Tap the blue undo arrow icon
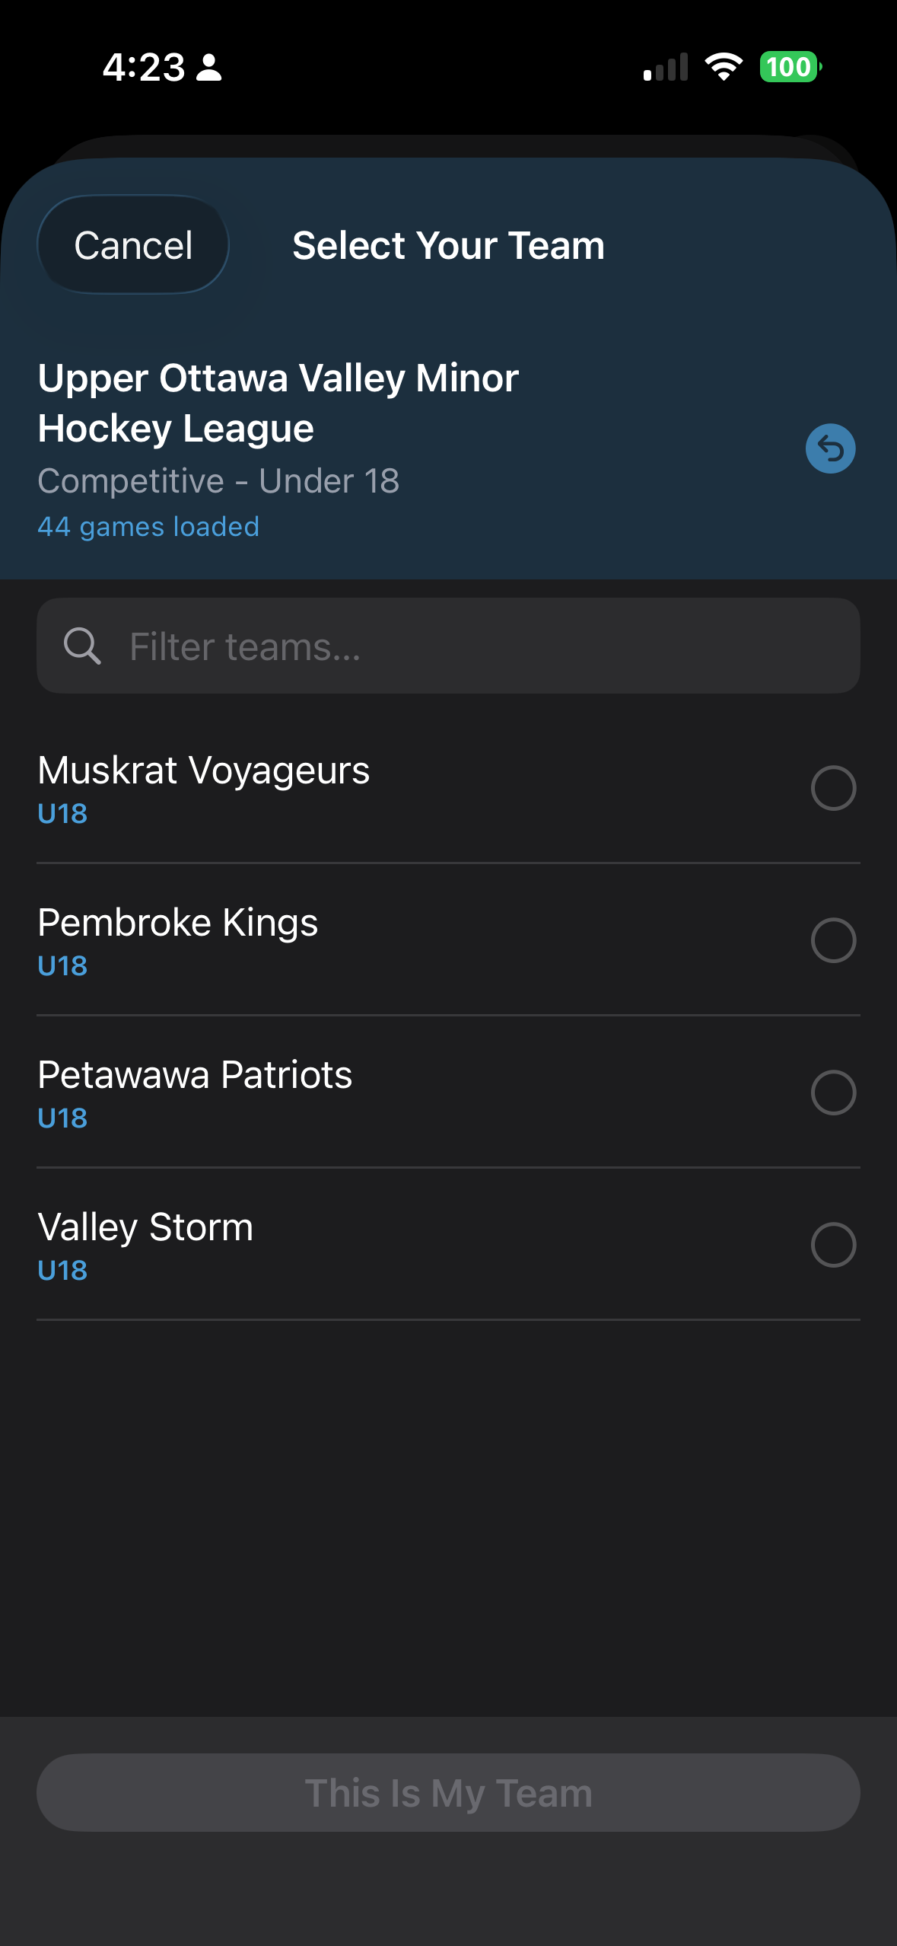The height and width of the screenshot is (1946, 897). (x=830, y=448)
